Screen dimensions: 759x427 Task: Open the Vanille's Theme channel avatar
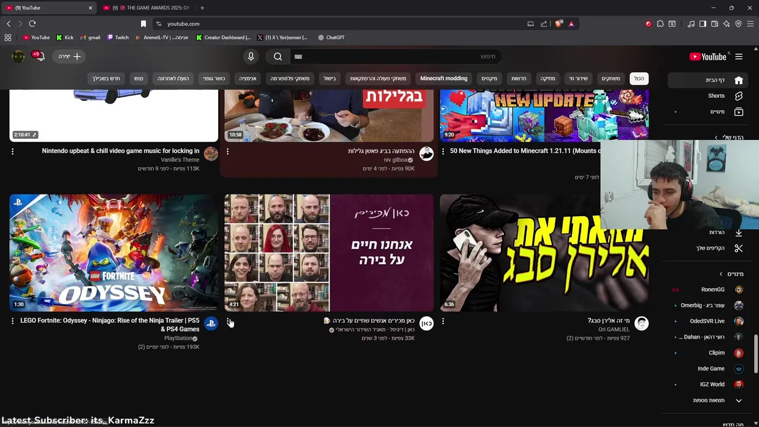(x=211, y=154)
